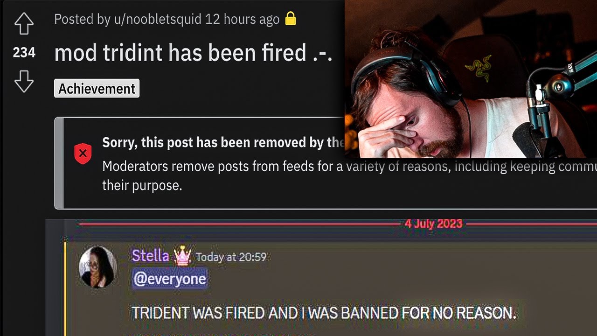Viewport: 597px width, 336px height.
Task: Downvote the post with the down arrow
Action: [24, 82]
